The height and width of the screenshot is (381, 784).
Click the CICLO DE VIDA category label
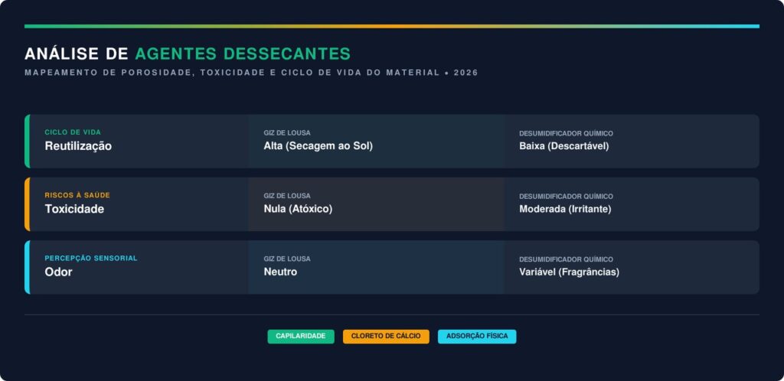pos(73,132)
